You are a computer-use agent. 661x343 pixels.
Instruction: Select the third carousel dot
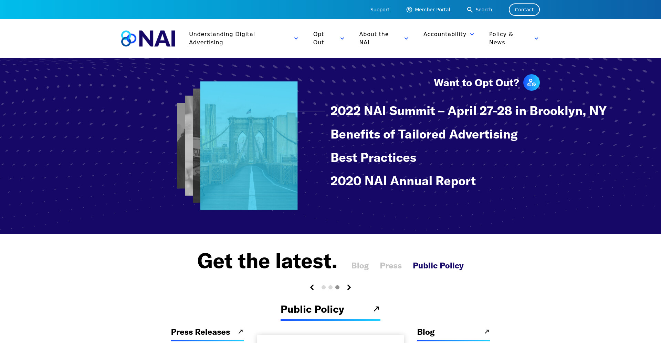[x=337, y=287]
